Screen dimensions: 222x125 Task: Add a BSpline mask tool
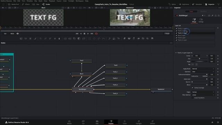(x=103, y=39)
